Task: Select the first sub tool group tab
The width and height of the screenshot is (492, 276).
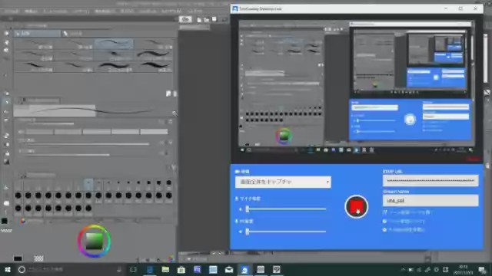Action: point(38,33)
